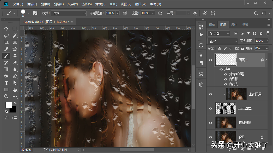Activate the Hand tool
This screenshot has height=153, width=273.
point(15,90)
